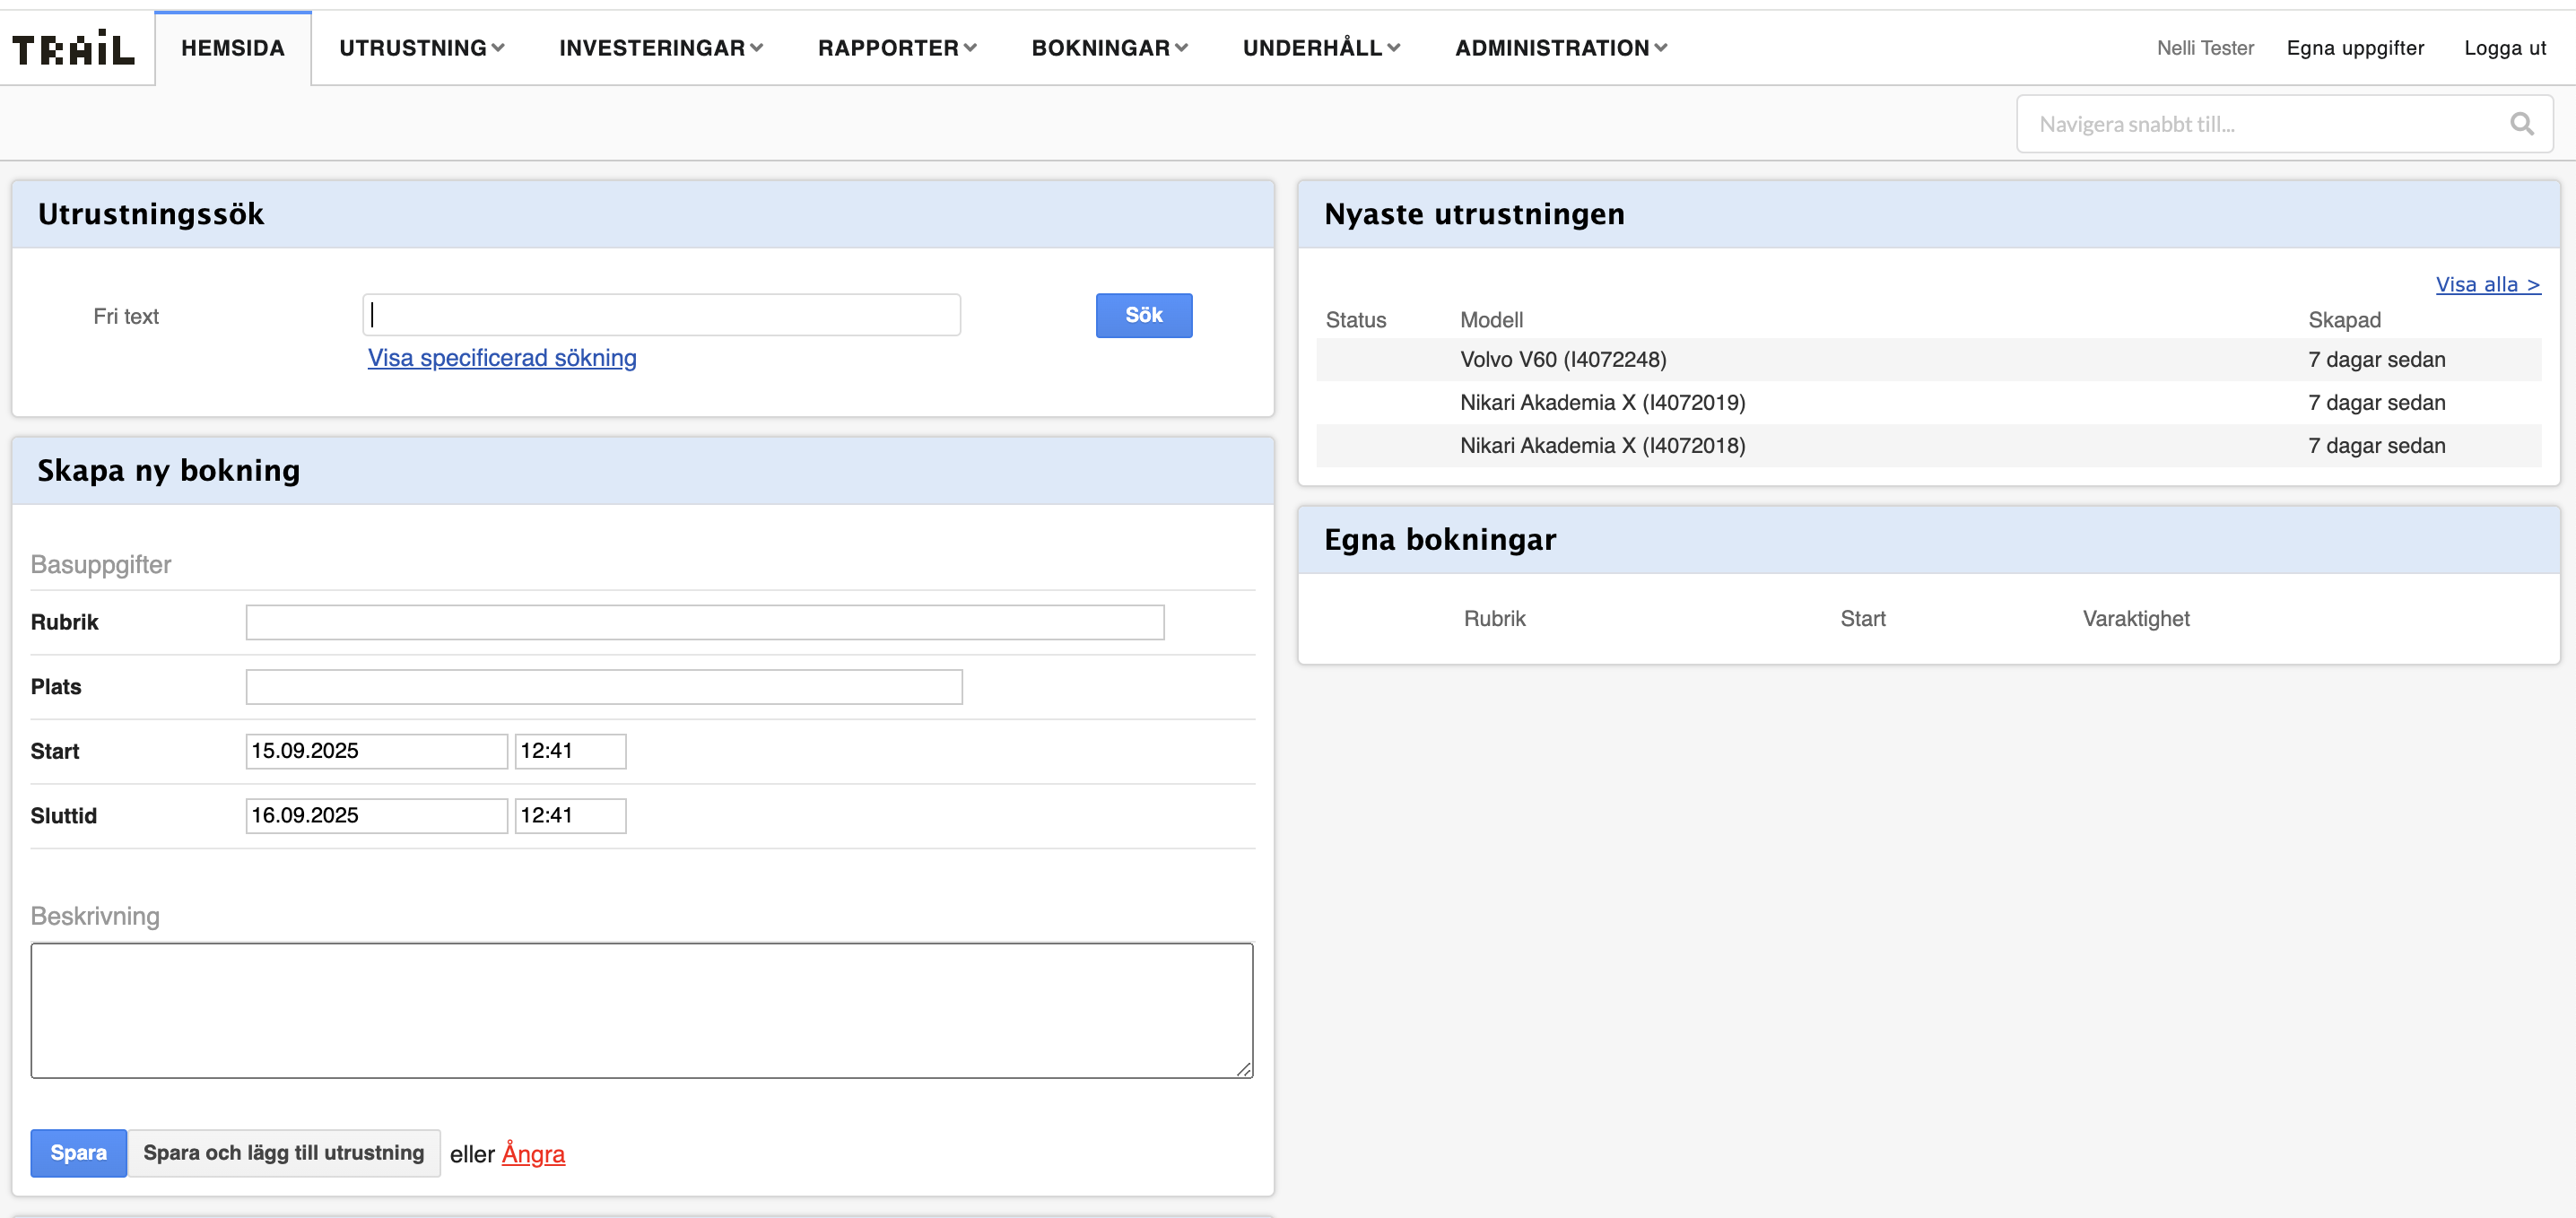
Task: Open the Rapporter dropdown
Action: [x=896, y=48]
